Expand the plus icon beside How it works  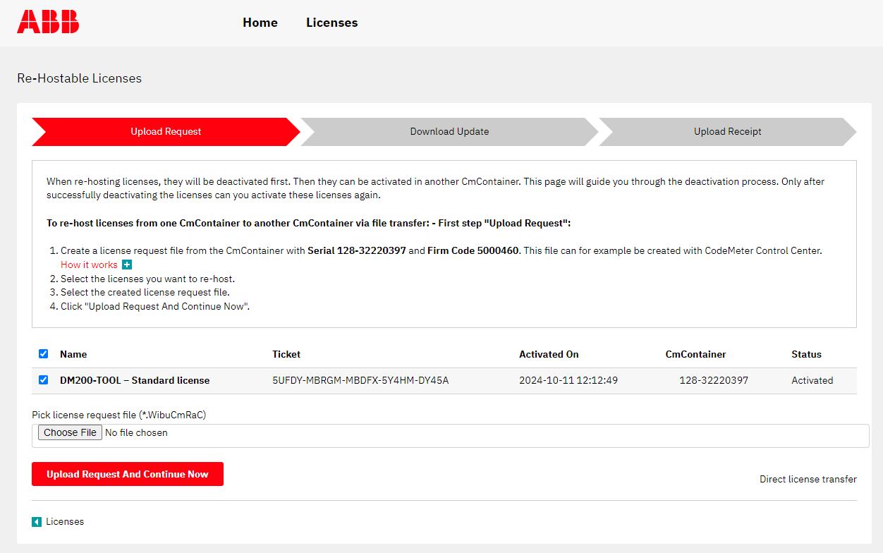(127, 265)
